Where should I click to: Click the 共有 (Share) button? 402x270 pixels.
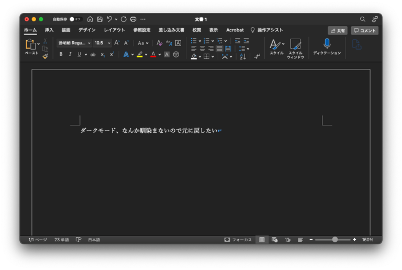337,31
